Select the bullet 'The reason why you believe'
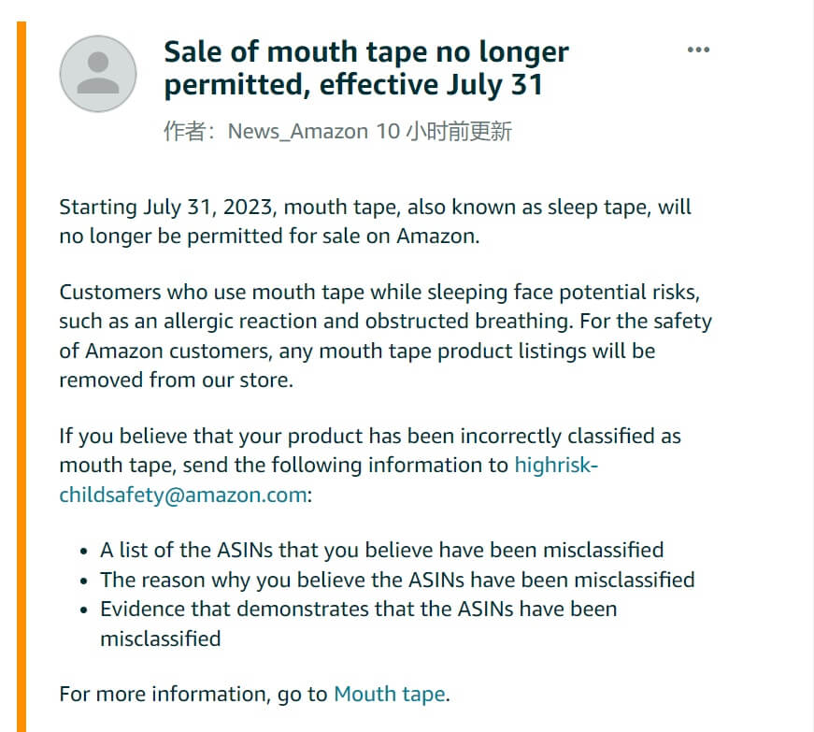The height and width of the screenshot is (732, 814). pos(397,580)
